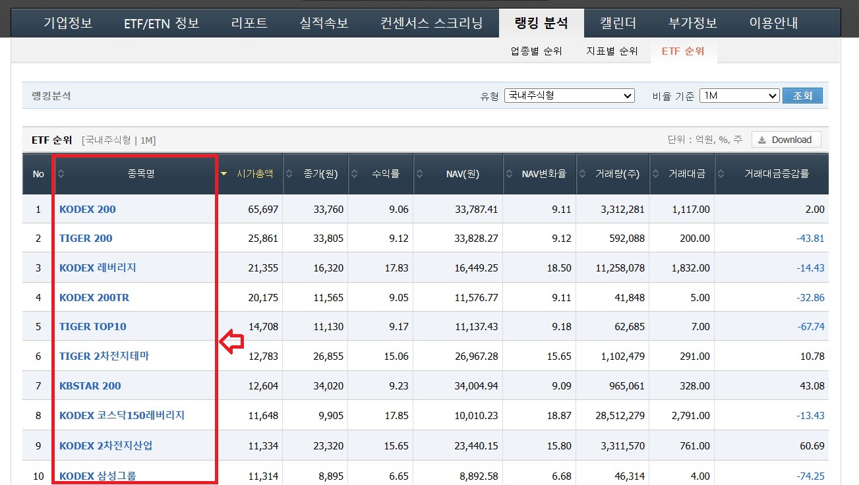Click the 시가총액 column header text
The height and width of the screenshot is (485, 859).
(254, 174)
